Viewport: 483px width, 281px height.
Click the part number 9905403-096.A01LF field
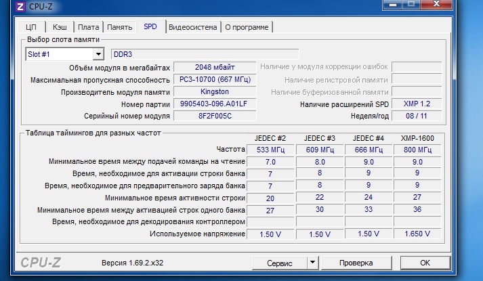[x=215, y=104]
